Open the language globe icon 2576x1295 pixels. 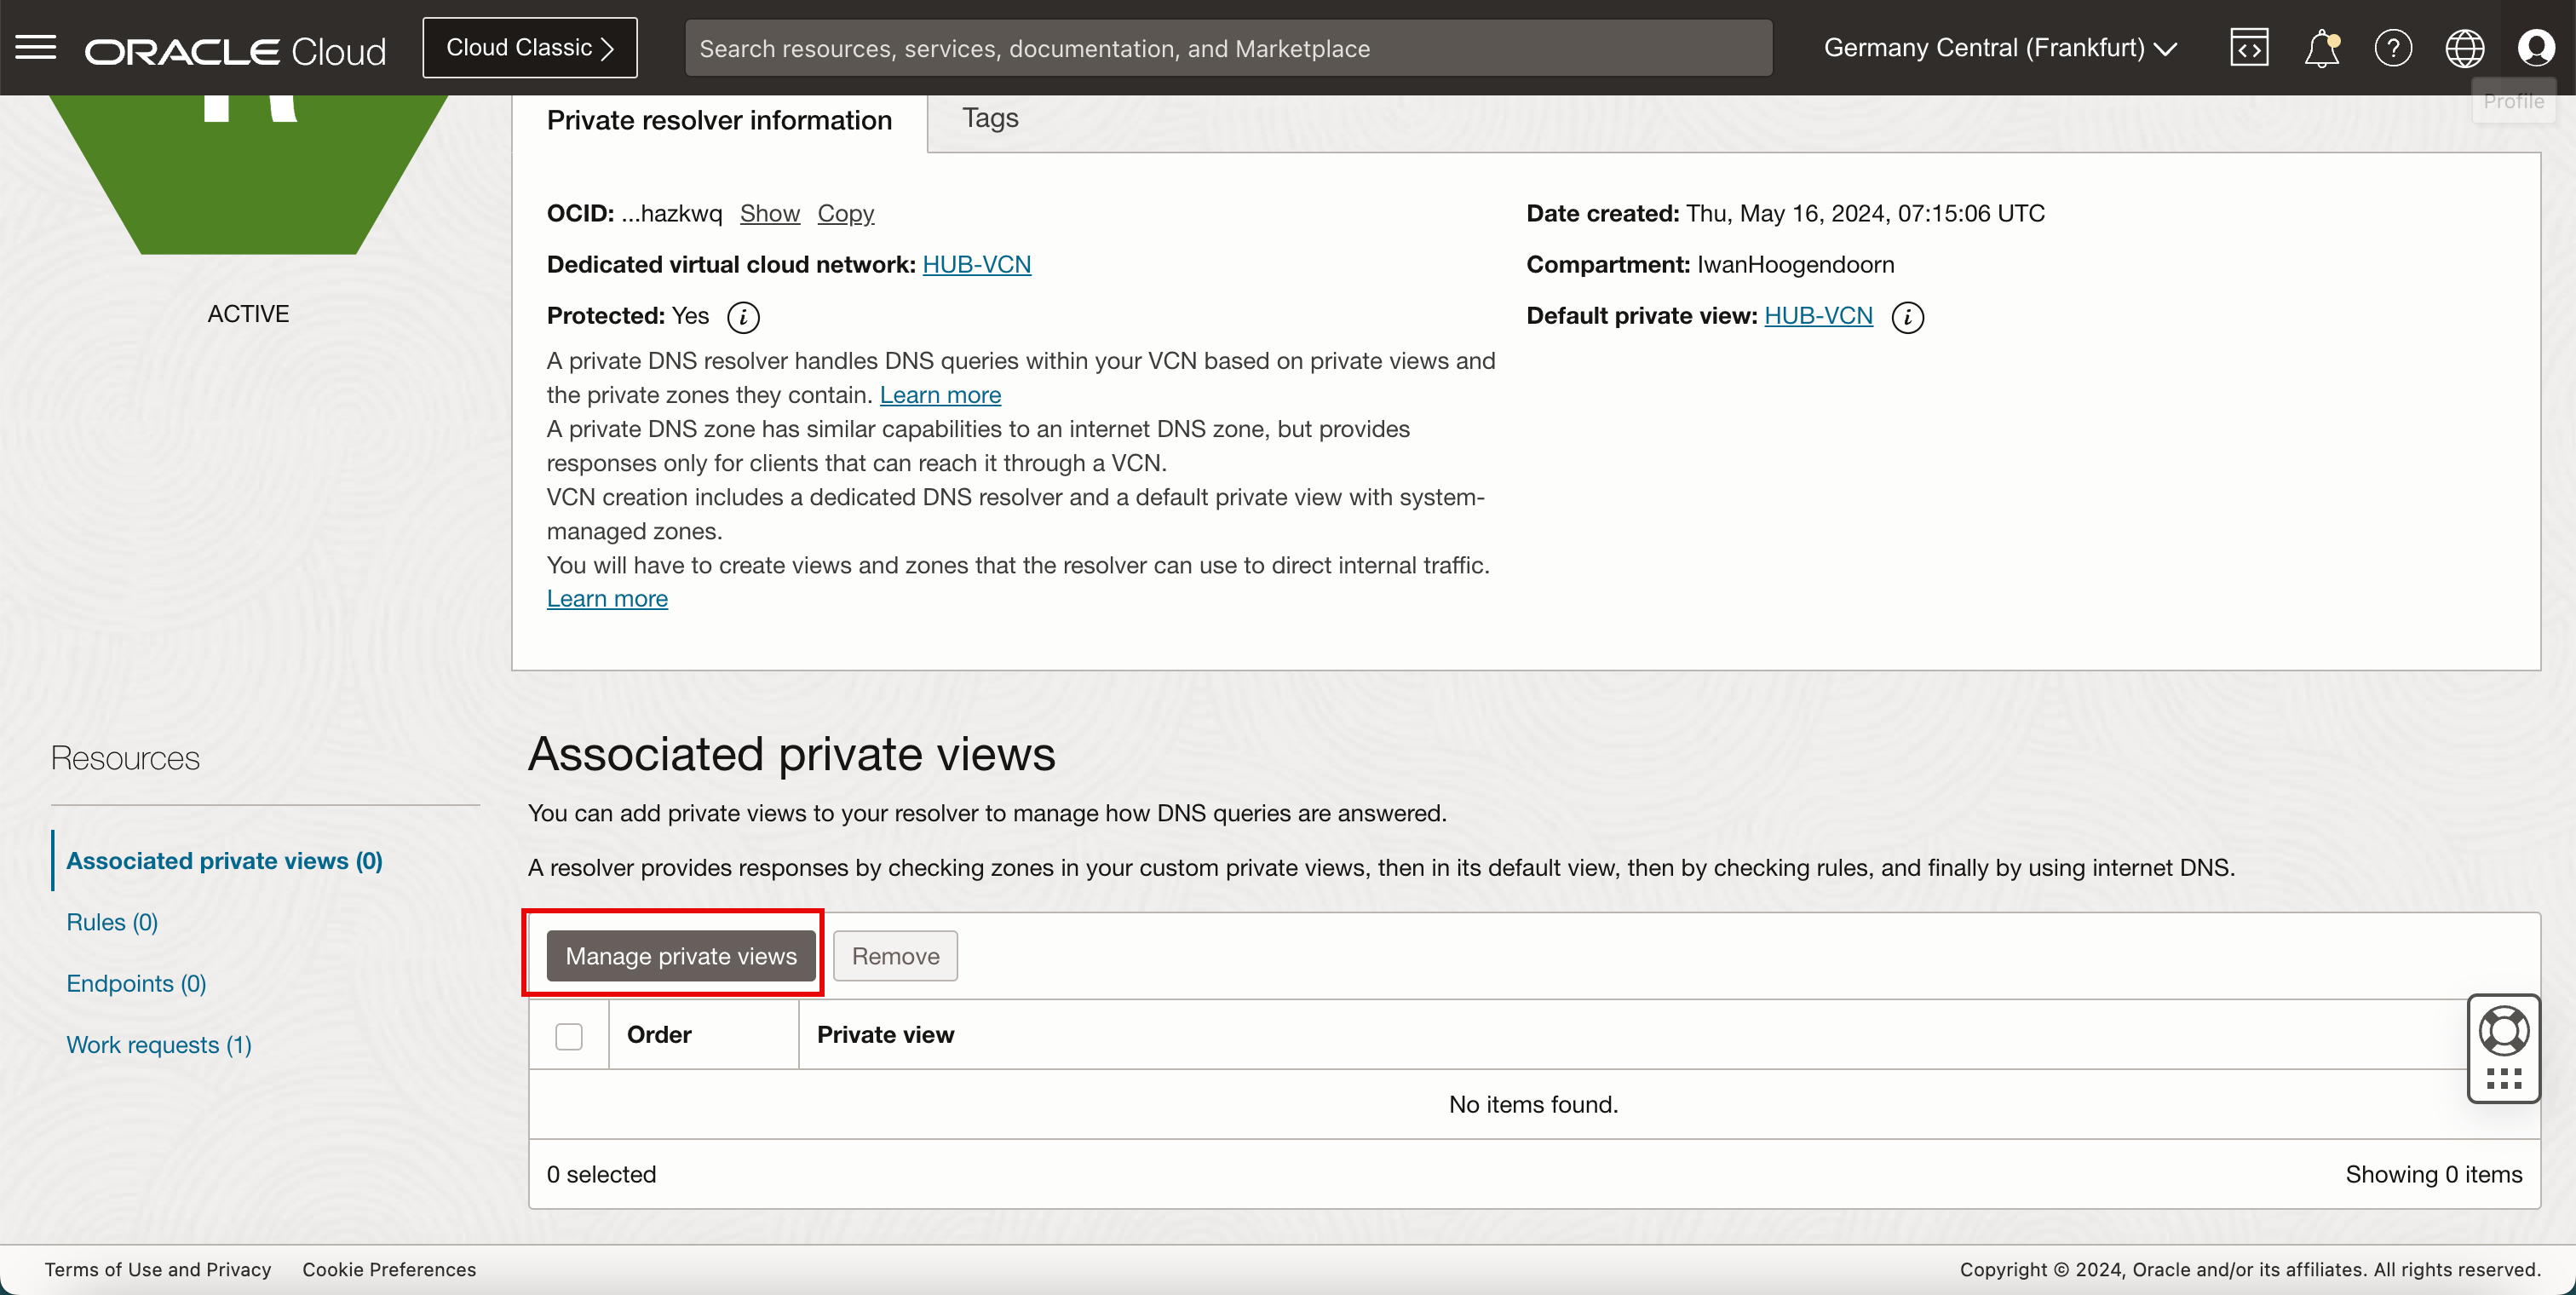(x=2464, y=47)
